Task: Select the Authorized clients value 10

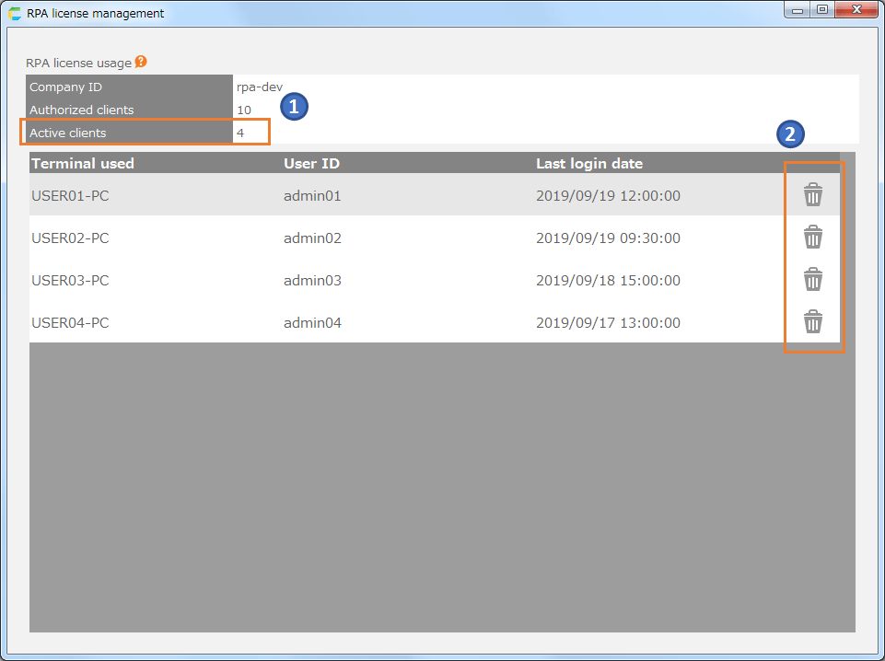Action: pyautogui.click(x=243, y=110)
